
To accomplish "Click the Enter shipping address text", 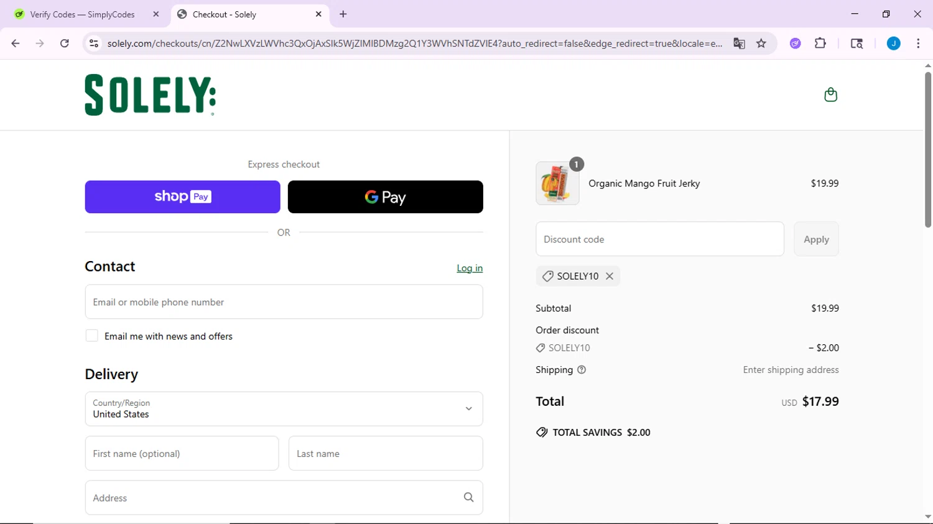I will point(791,370).
